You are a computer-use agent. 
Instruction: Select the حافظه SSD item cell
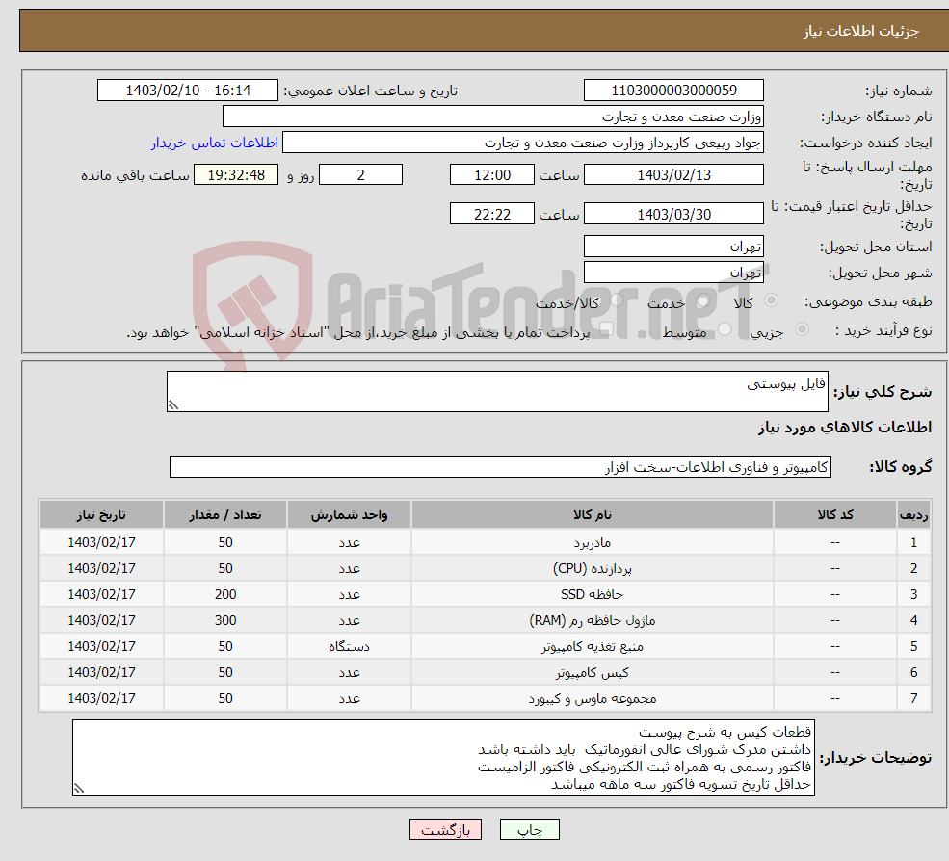point(593,594)
